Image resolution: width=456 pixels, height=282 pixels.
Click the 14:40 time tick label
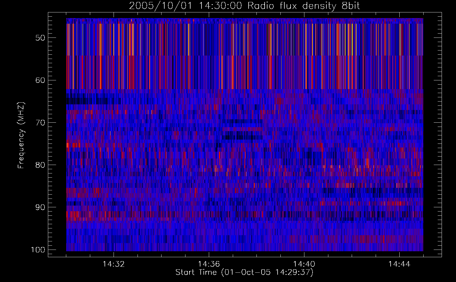pyautogui.click(x=304, y=264)
